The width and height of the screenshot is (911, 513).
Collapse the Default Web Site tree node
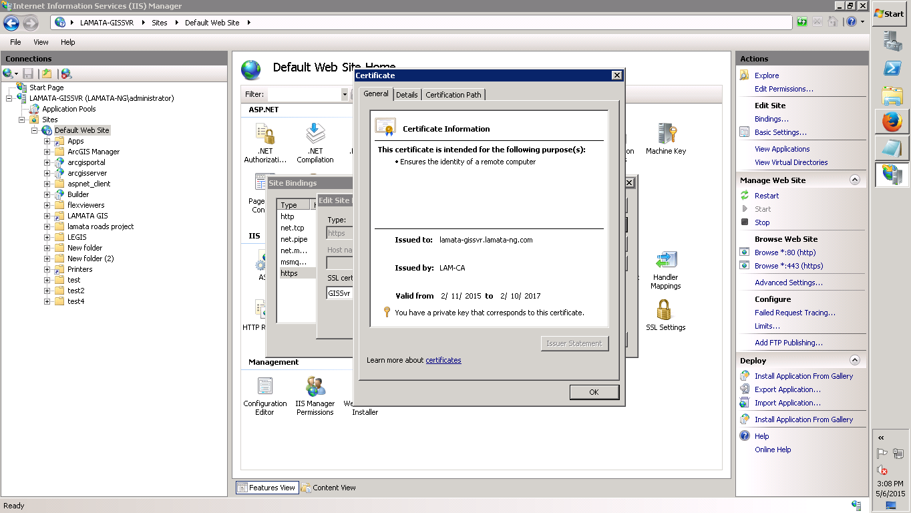click(35, 130)
